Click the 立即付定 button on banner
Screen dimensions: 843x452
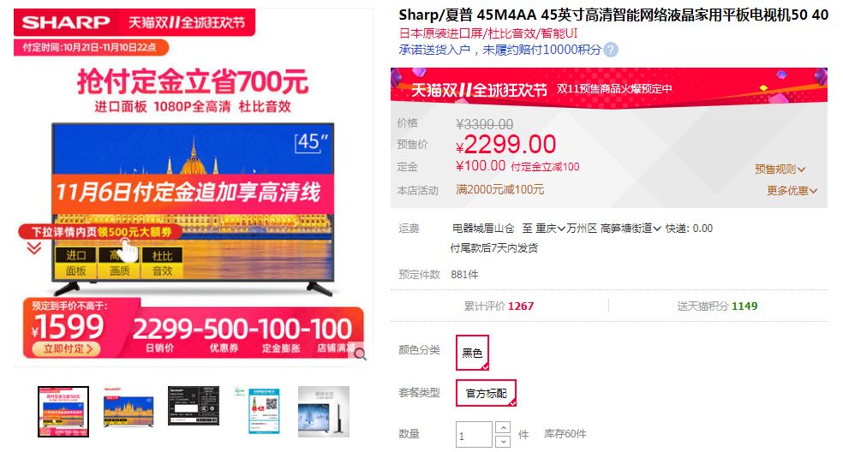68,348
